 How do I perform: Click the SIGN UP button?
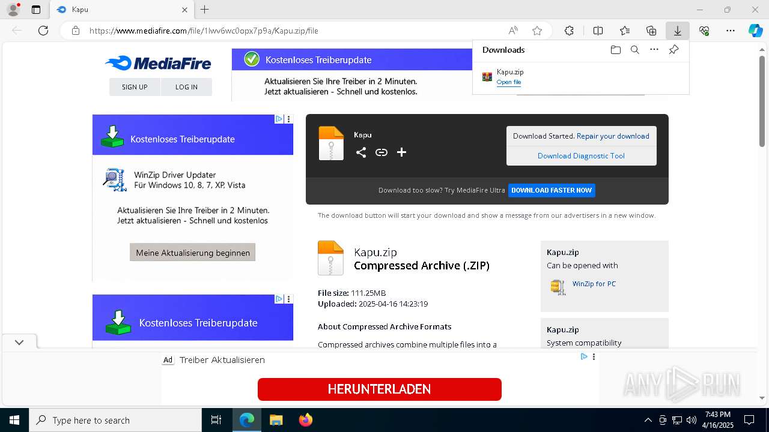click(135, 87)
